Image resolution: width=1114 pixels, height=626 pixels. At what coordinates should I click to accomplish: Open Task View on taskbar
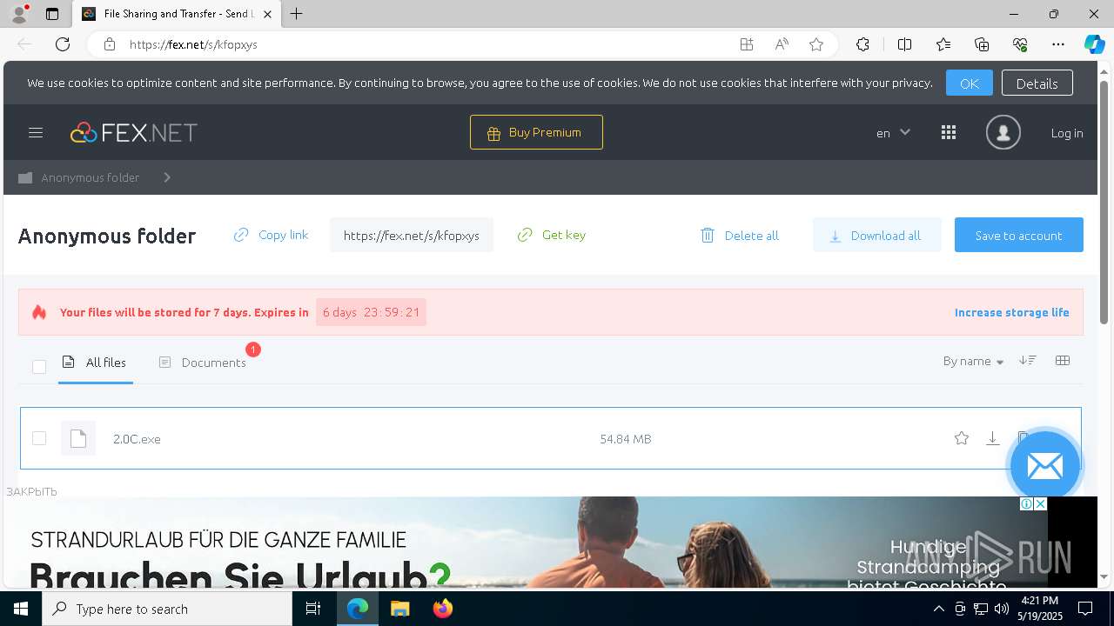point(313,609)
